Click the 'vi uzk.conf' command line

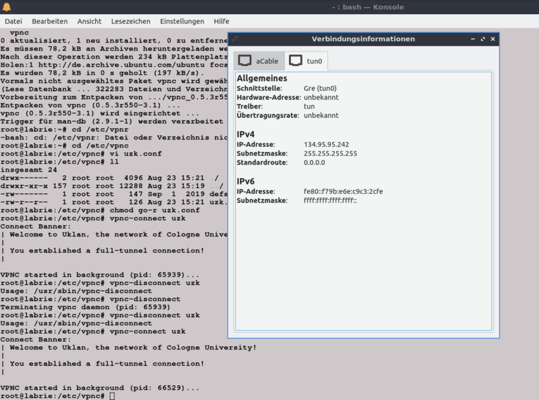point(81,154)
